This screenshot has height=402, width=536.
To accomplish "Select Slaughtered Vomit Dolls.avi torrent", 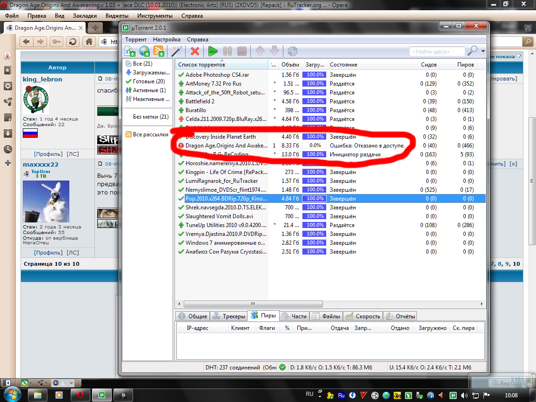I will click(x=330, y=216).
